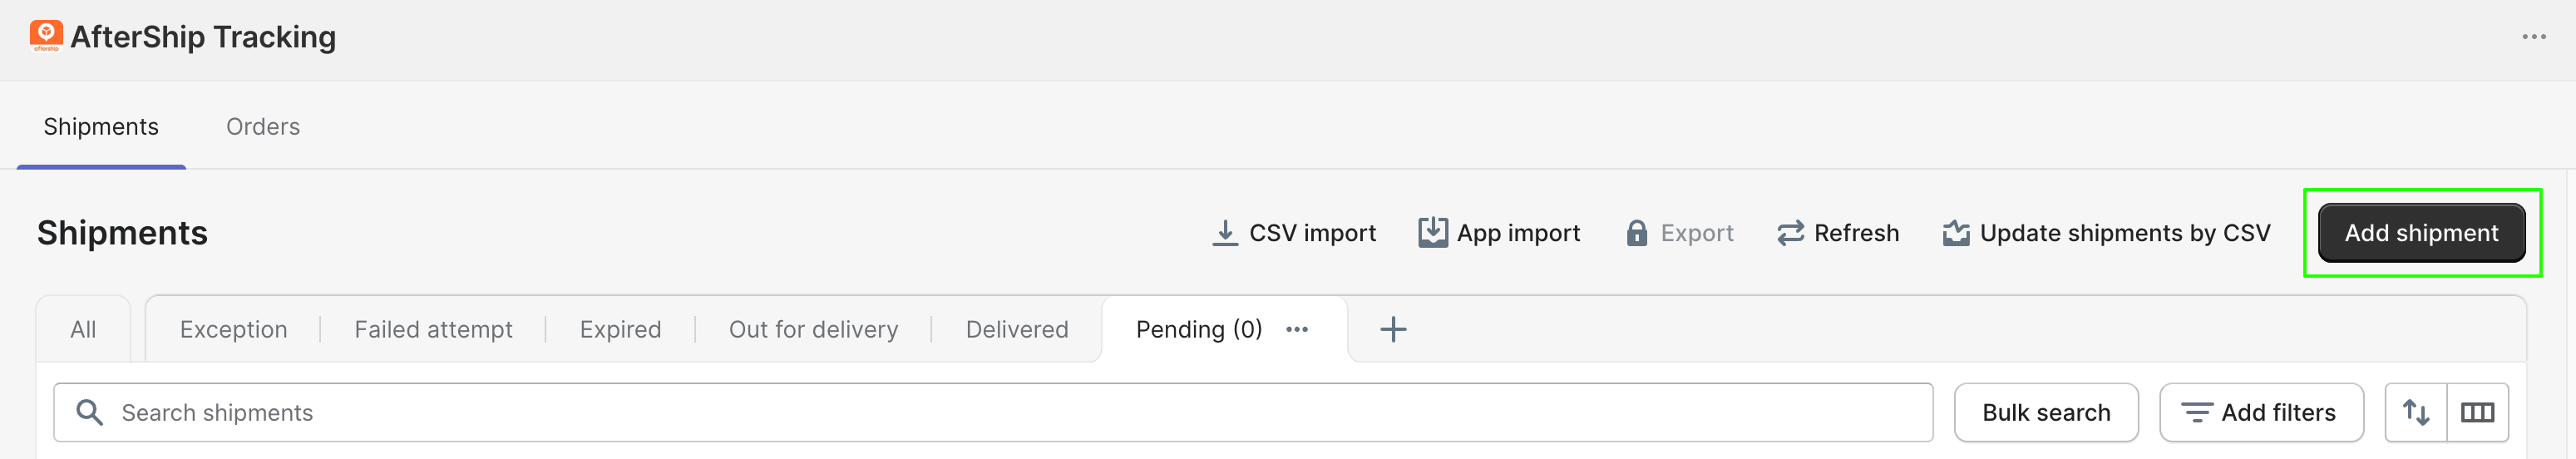Start a CSV import

click(1294, 233)
